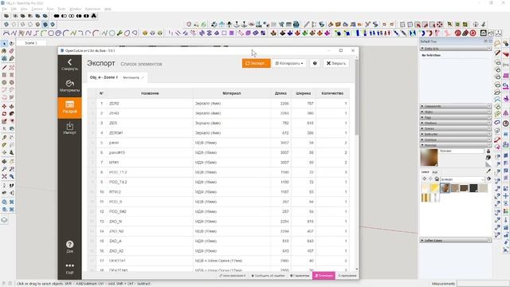
Task: Expand the Tags tray panel
Action: (456, 117)
